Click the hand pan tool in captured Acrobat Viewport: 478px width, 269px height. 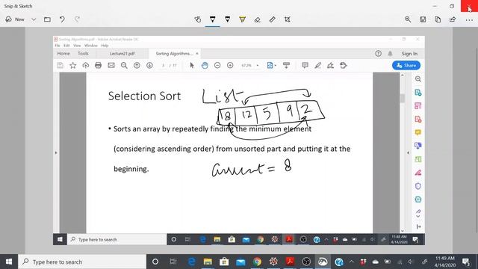click(x=205, y=65)
